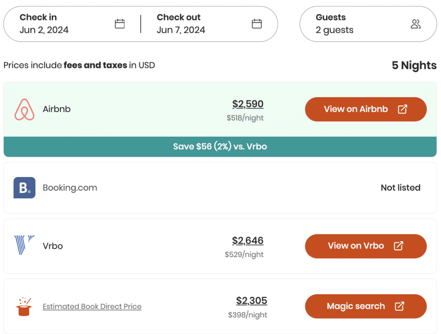Click the check-out calendar icon
441x334 pixels.
click(x=256, y=25)
